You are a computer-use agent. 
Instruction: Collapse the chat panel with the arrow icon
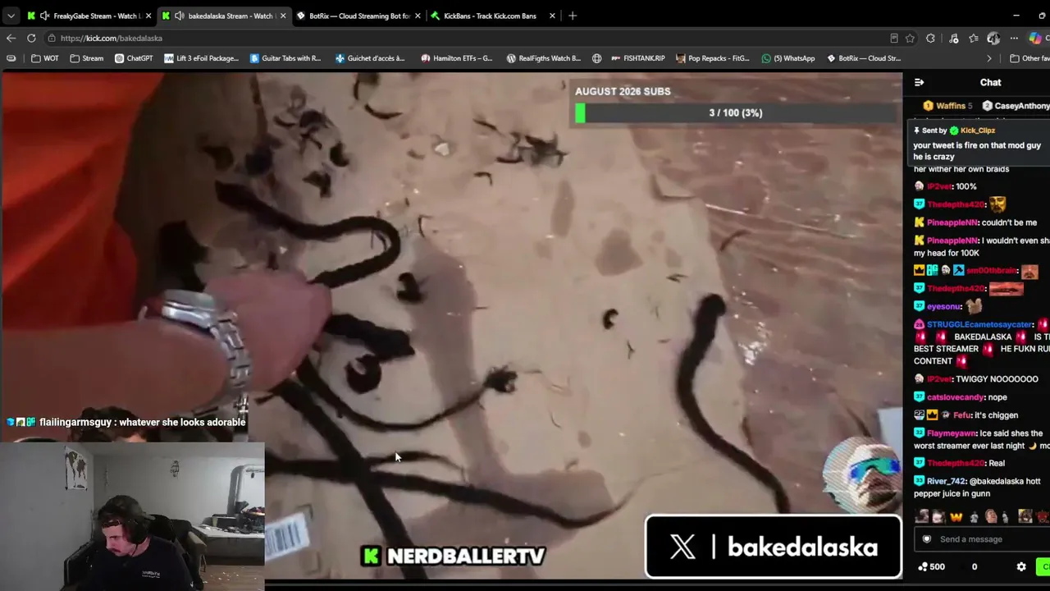(919, 82)
